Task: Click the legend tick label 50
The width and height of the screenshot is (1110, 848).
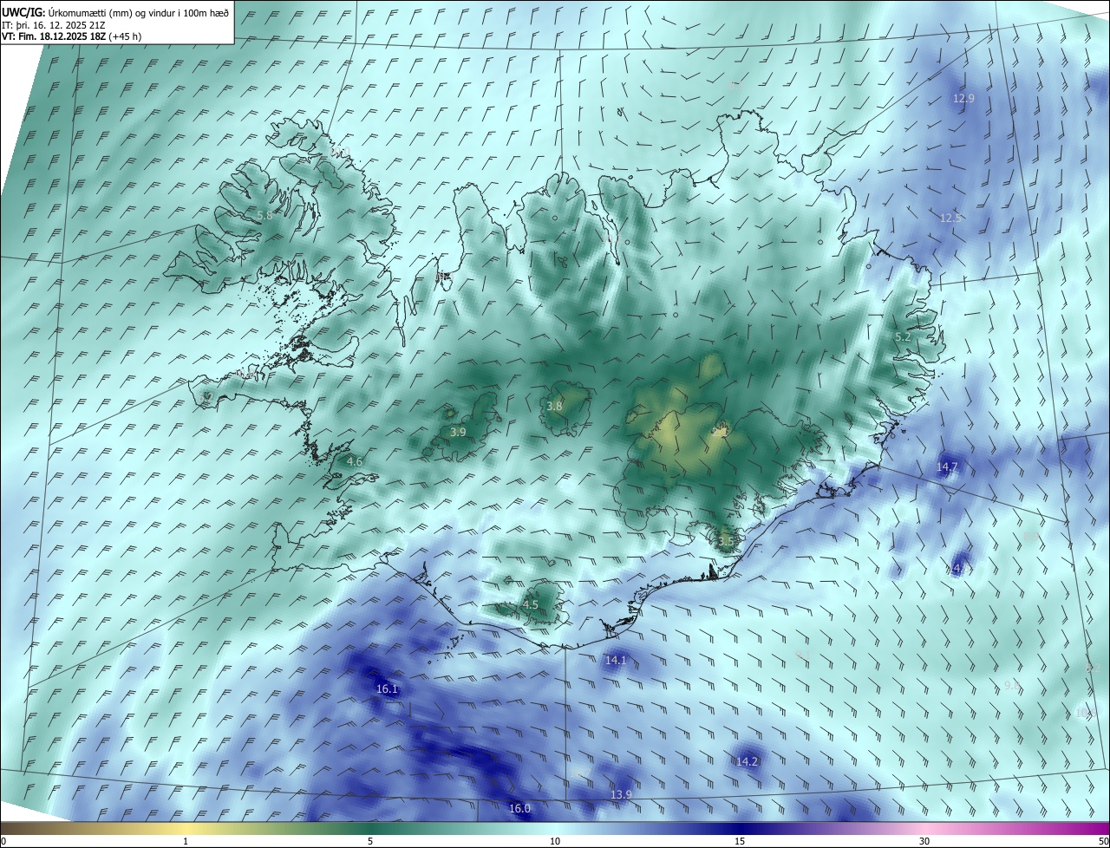Action: (1103, 842)
